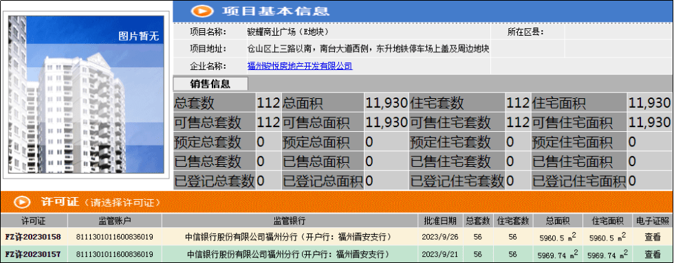Click the 总面积 label in the sales info grid
This screenshot has height=263, width=674.
click(x=303, y=103)
